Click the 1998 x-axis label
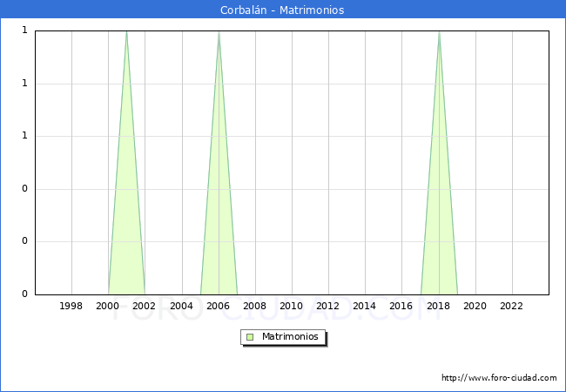This screenshot has width=566, height=392. [71, 306]
